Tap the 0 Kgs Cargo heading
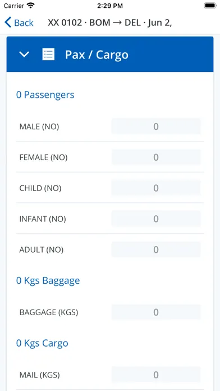This screenshot has height=391, width=220. click(x=42, y=343)
